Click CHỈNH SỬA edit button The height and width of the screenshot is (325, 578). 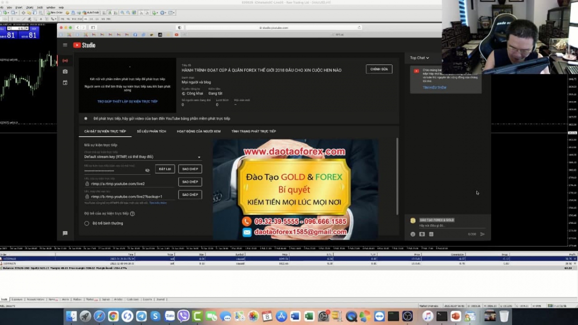(x=379, y=69)
